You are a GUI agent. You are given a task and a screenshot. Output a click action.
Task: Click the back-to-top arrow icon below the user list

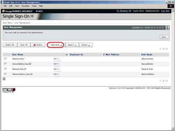(4, 79)
